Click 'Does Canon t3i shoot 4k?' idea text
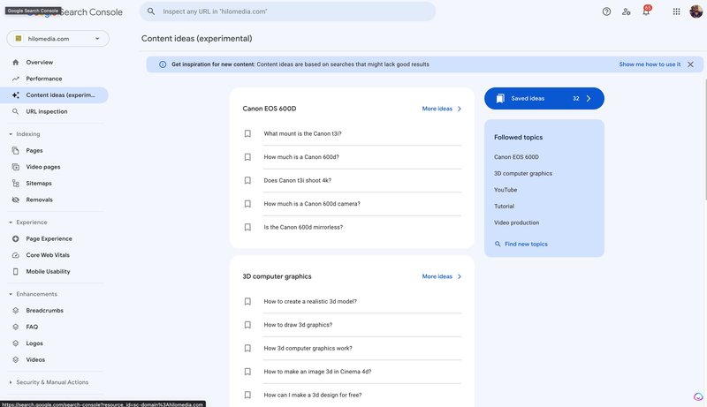 pos(298,180)
